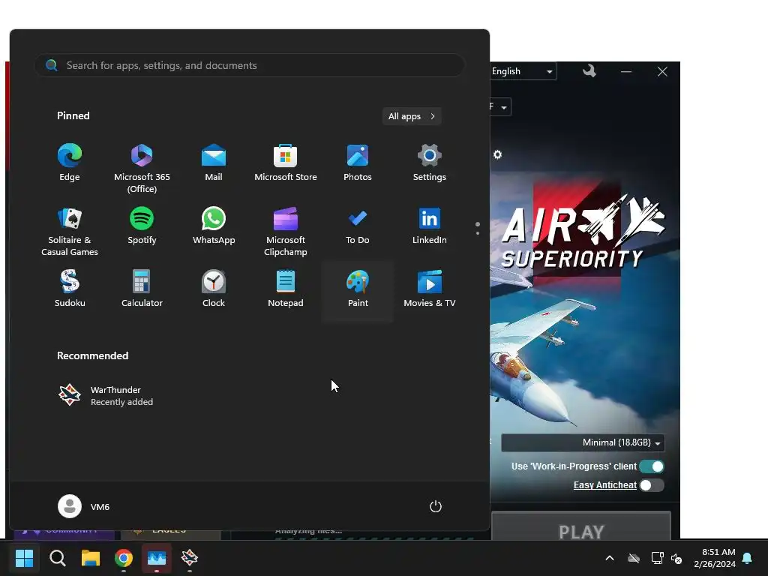Click the War Thunder taskbar icon
The height and width of the screenshot is (576, 768).
pos(190,558)
